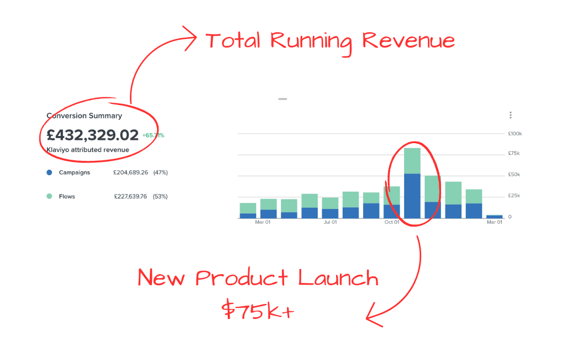The image size is (566, 356).
Task: Click the Klaviyo attributed revenue subtitle
Action: tap(87, 150)
